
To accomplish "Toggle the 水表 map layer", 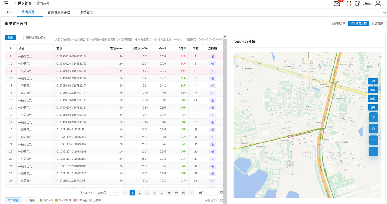I will point(373,81).
